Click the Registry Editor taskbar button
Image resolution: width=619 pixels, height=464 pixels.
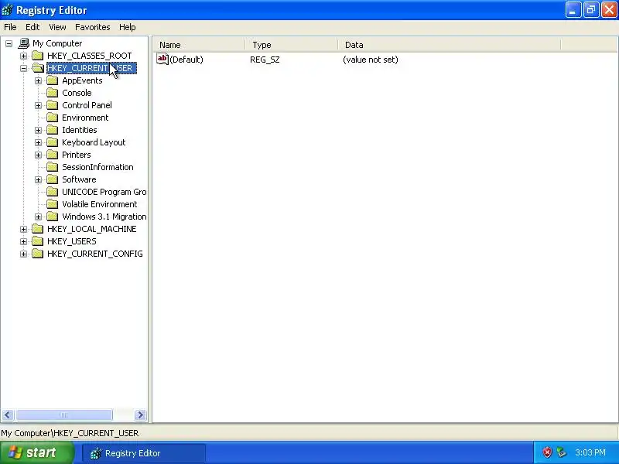(x=144, y=453)
